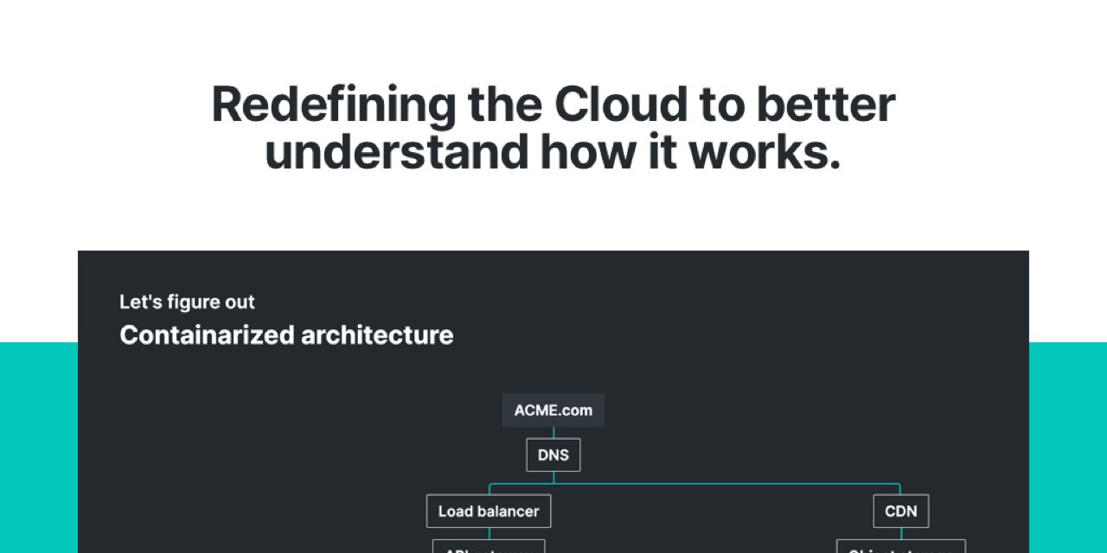This screenshot has height=553, width=1107.
Task: Click the Containarized architecture heading
Action: 286,335
